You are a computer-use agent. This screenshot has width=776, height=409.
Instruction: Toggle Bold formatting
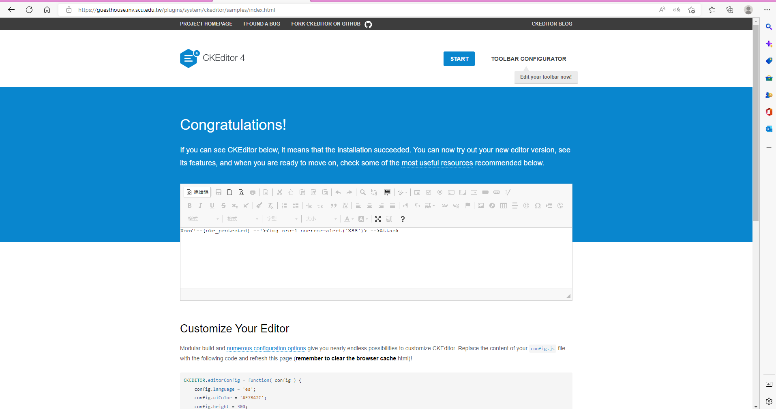(189, 206)
